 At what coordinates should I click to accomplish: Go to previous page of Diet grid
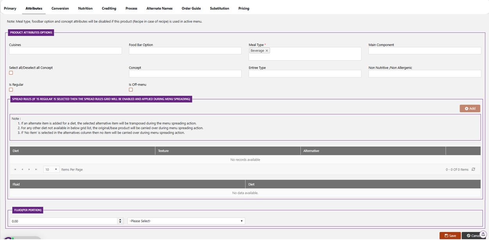(22, 169)
